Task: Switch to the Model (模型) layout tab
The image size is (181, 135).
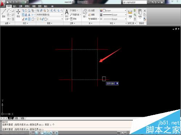Action: [x=10, y=118]
